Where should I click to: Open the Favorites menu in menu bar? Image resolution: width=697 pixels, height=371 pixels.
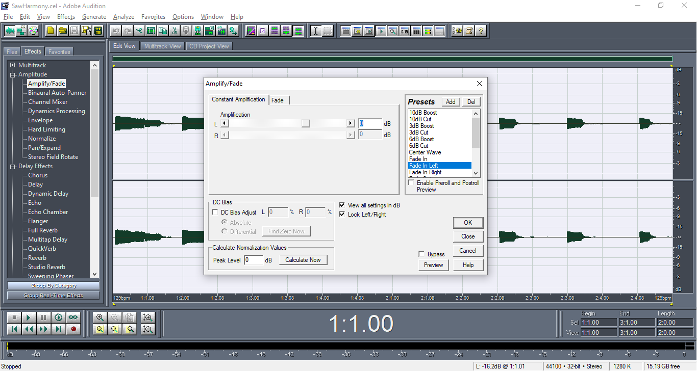click(153, 17)
